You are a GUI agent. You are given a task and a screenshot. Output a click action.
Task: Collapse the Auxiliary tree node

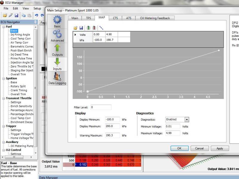4,142
